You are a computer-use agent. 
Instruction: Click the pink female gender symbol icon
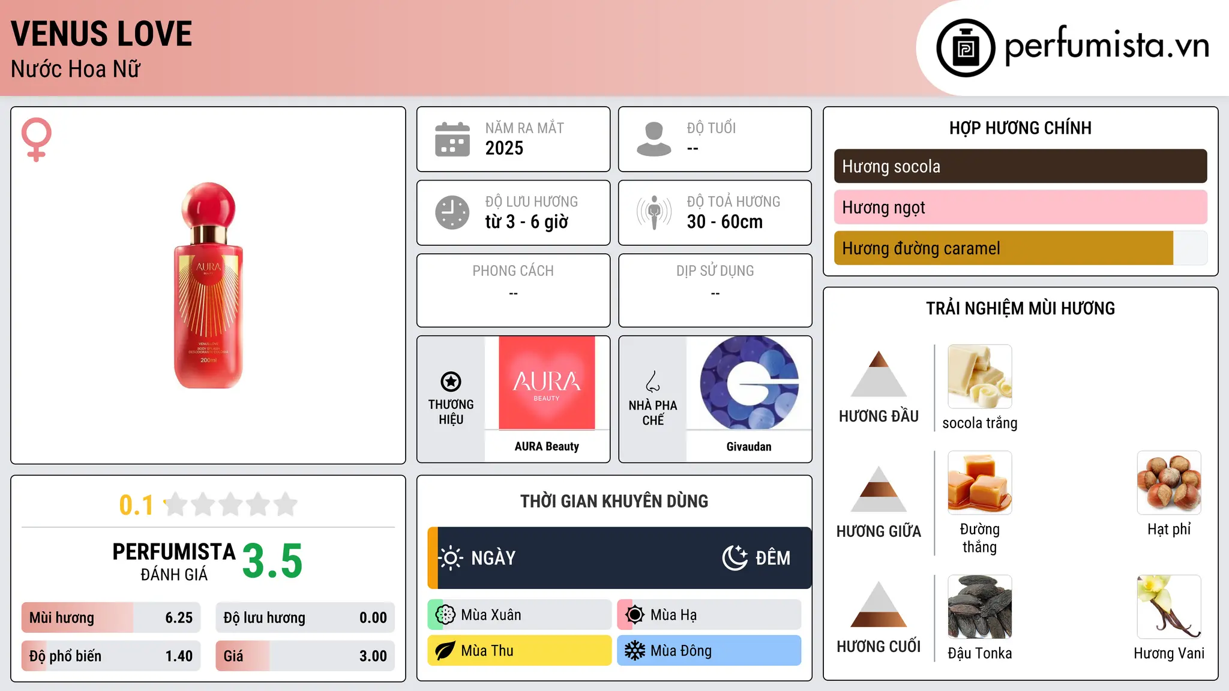tap(37, 140)
